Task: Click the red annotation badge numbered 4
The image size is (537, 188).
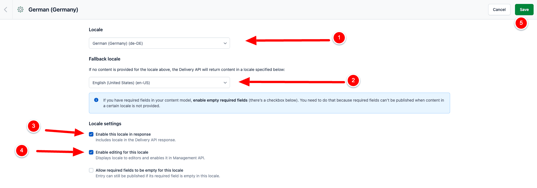Action: (22, 151)
